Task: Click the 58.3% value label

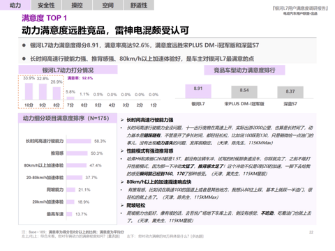Action: point(100,141)
